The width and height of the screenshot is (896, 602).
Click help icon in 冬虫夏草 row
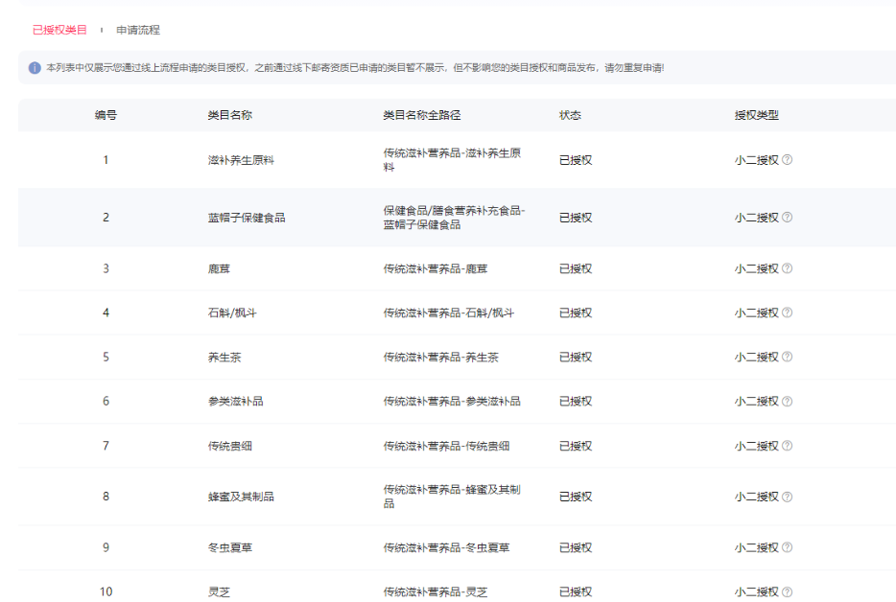click(787, 547)
